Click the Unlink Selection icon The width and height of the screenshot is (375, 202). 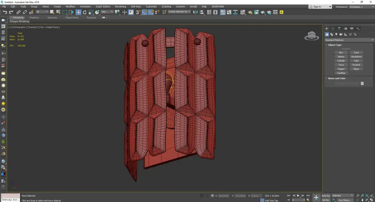(25, 12)
